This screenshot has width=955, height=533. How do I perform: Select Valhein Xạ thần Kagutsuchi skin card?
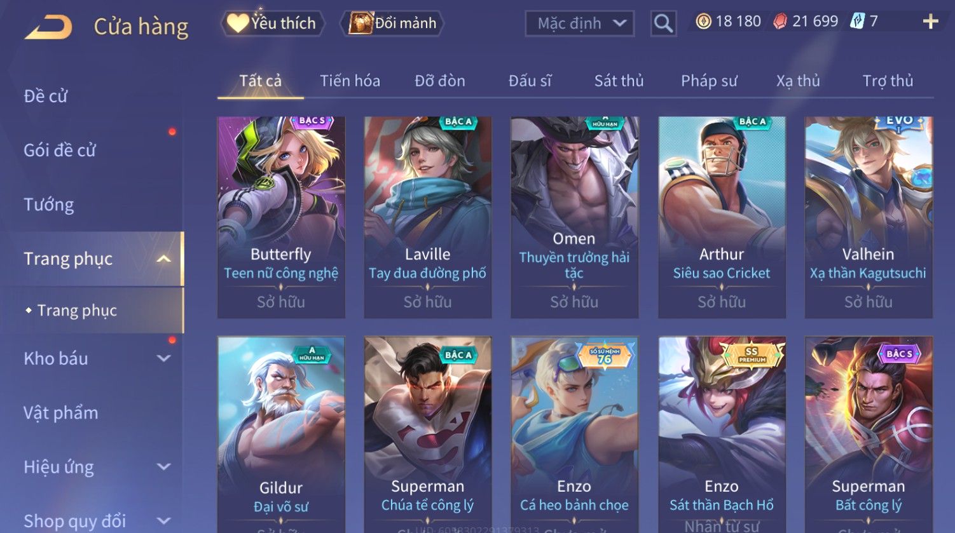pos(868,217)
